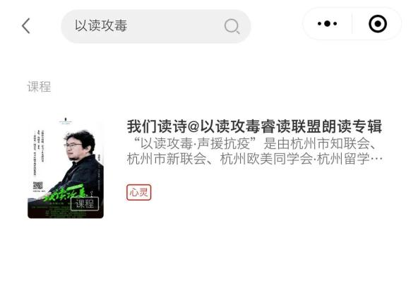Tap the @ symbol in course title
The height and width of the screenshot is (283, 411).
point(193,127)
